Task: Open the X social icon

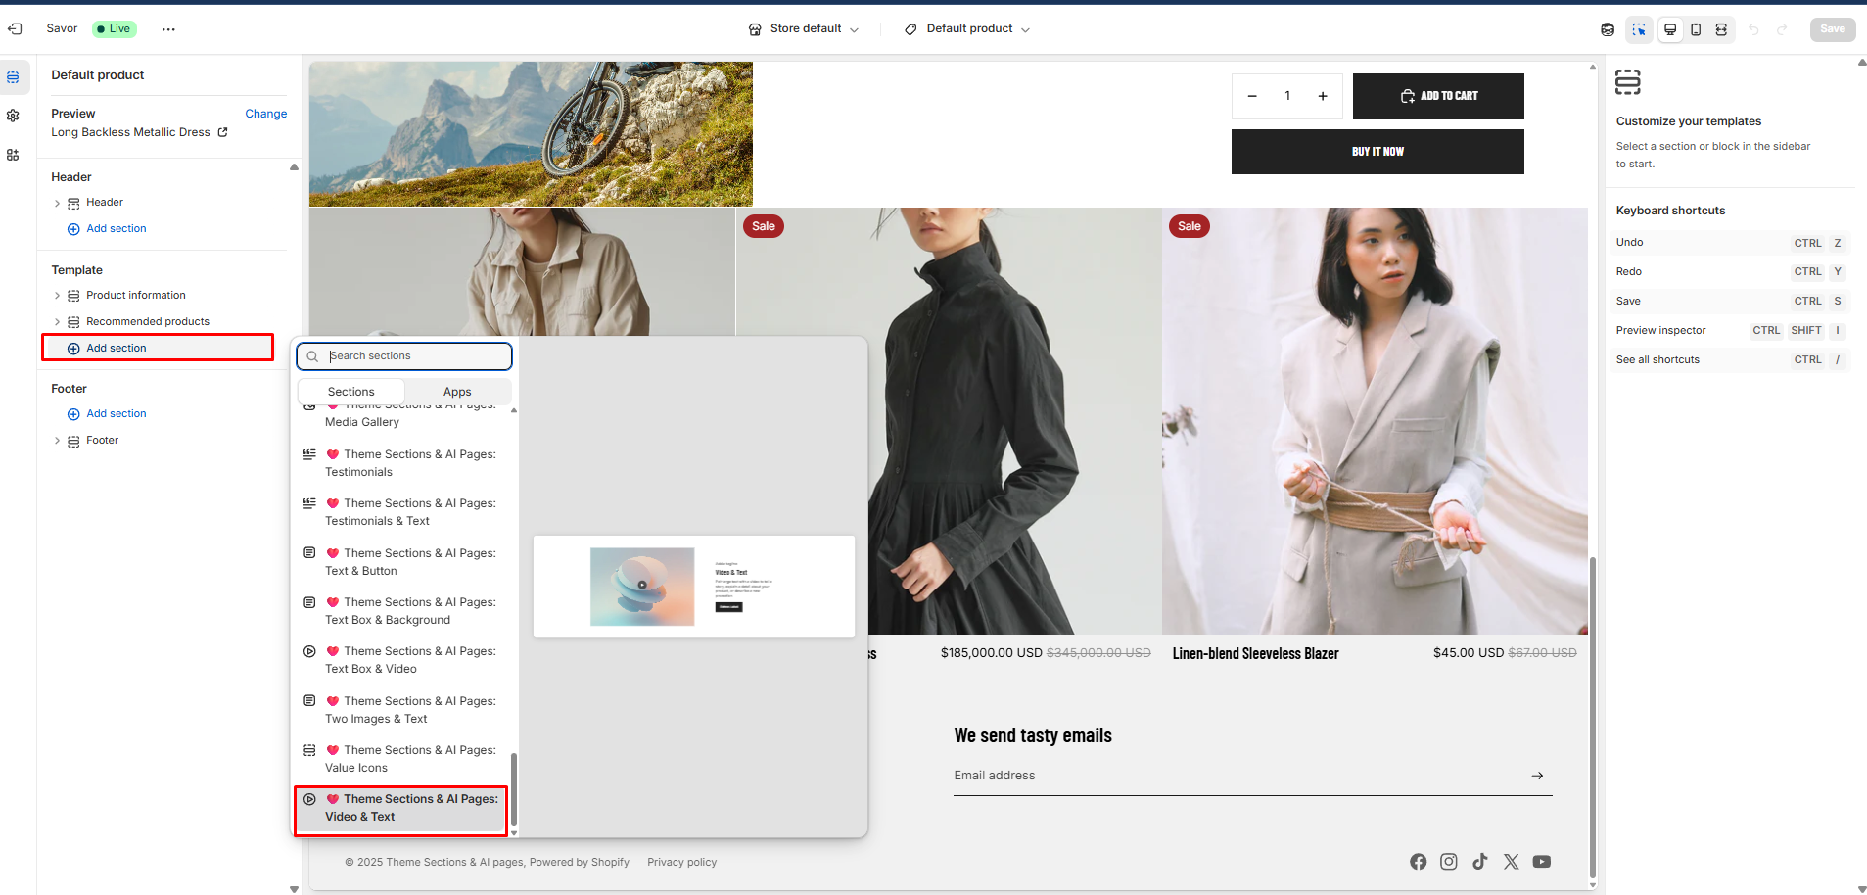Action: point(1512,862)
